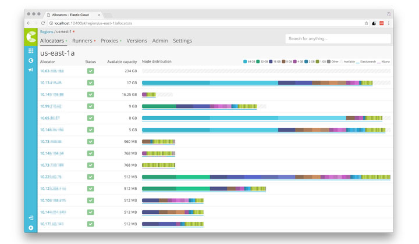Bookmark the page with the star icon

coord(366,23)
